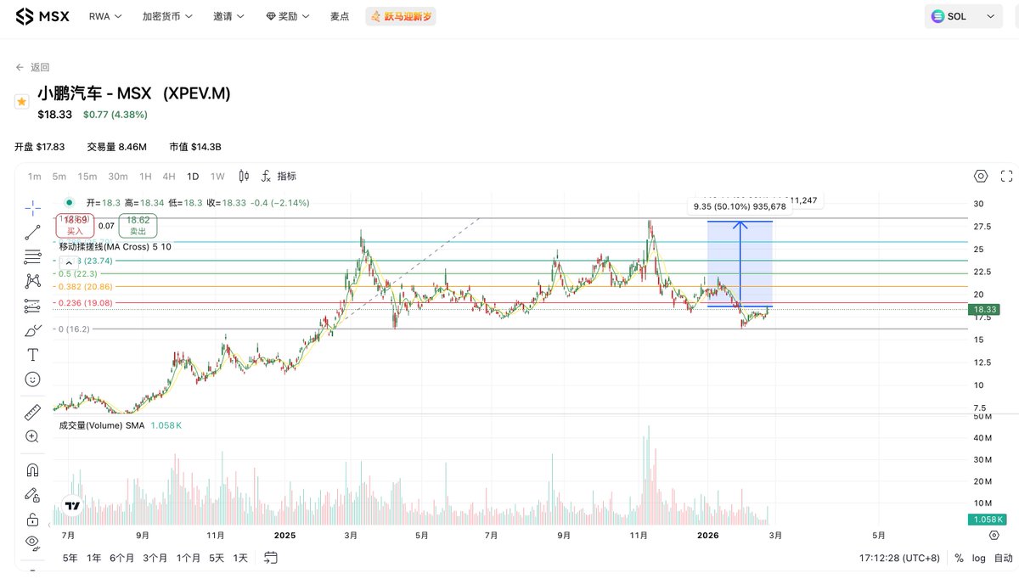
Task: Open the 麦点 menu item
Action: (340, 16)
